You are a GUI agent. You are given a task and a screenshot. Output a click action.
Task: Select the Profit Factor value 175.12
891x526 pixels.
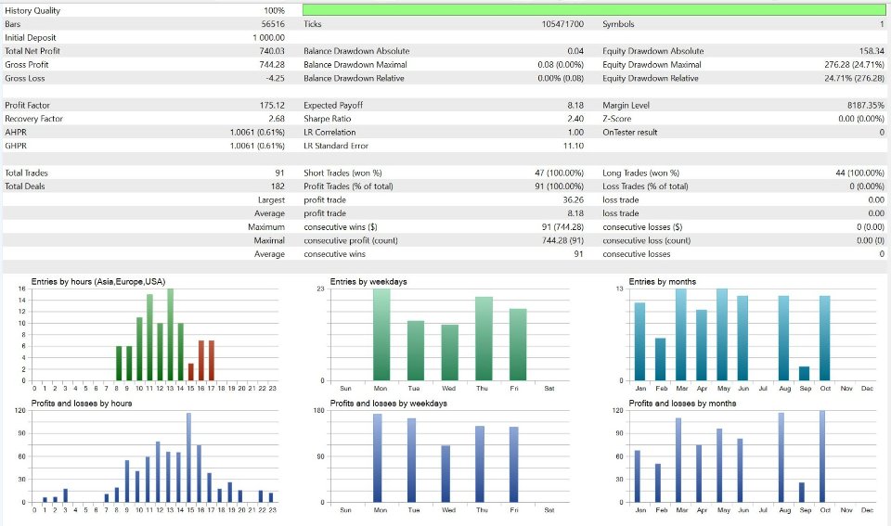[272, 105]
